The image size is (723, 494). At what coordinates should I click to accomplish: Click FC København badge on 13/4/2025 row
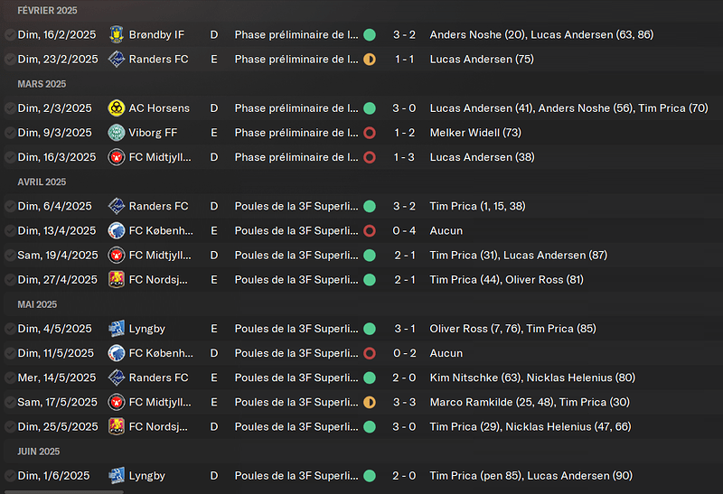pyautogui.click(x=116, y=230)
